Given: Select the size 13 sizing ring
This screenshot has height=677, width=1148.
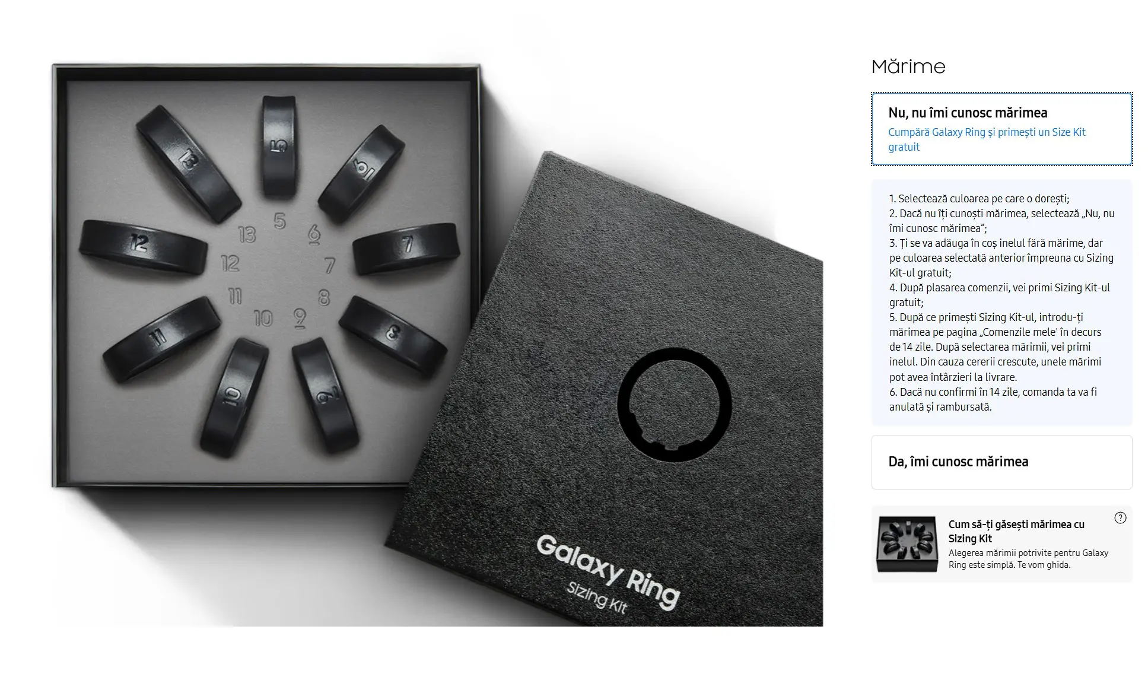Looking at the screenshot, I should [189, 163].
